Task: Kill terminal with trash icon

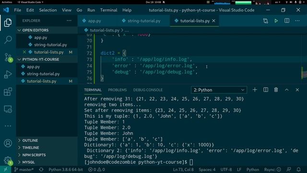Action: [276, 90]
